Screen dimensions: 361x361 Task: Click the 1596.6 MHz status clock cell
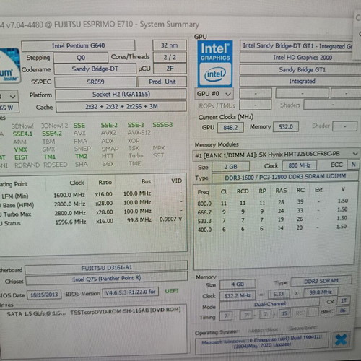pyautogui.click(x=71, y=222)
